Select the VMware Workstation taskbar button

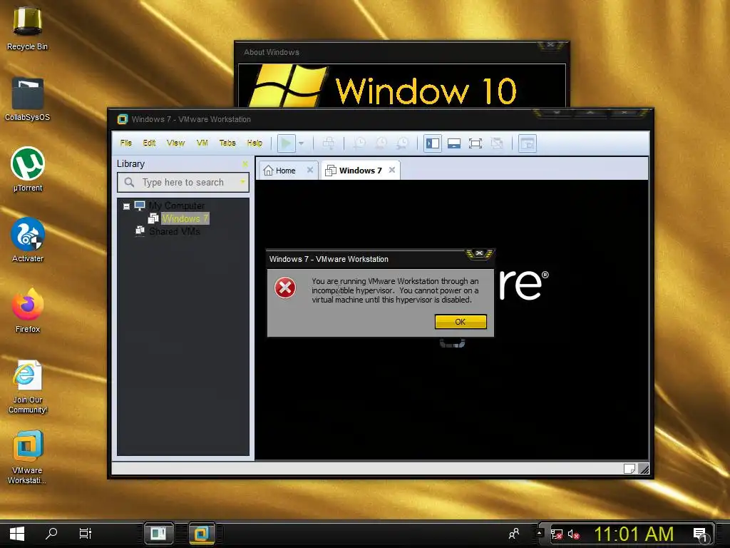pyautogui.click(x=202, y=534)
